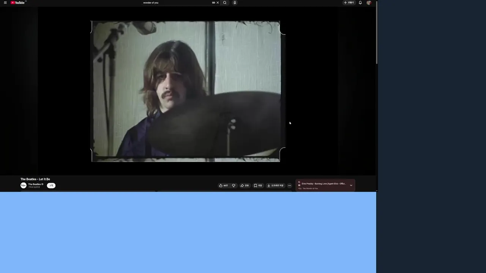Screen dimensions: 486x273
Task: Click the Let It Be video player frame
Action: pos(188,91)
